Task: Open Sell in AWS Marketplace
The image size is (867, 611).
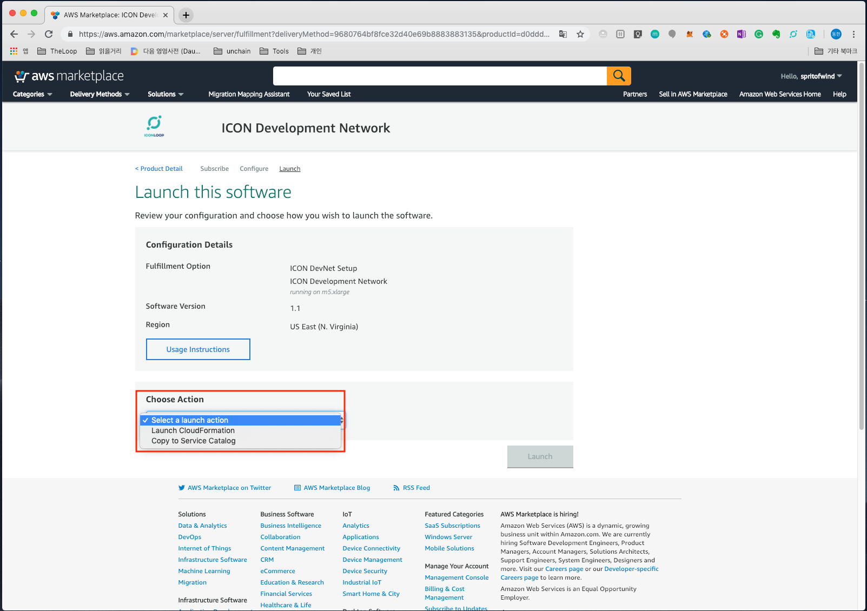Action: pyautogui.click(x=693, y=94)
